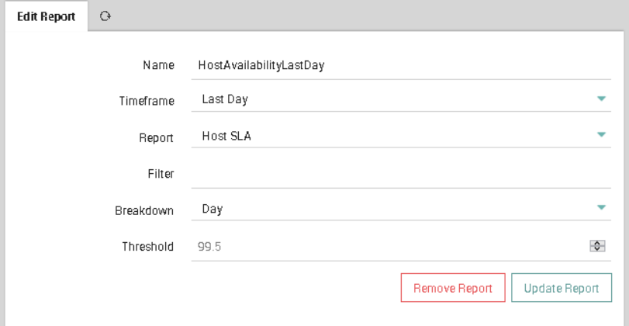Viewport: 629px width, 326px height.
Task: Increase Threshold with the stepper up arrow
Action: [597, 243]
